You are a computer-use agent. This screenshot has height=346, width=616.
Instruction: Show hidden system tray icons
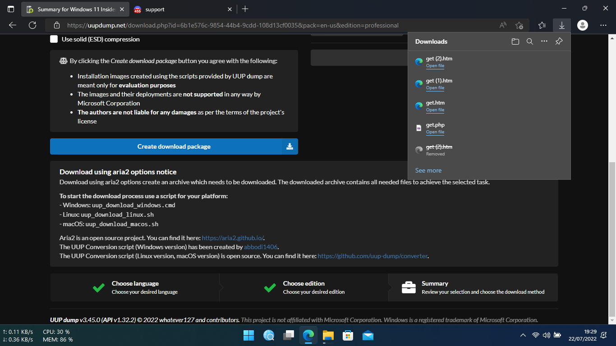click(523, 335)
